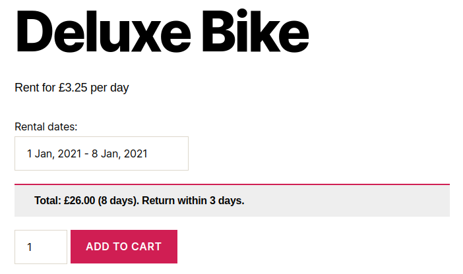Click the Deluxe Bike product heading
Image resolution: width=463 pixels, height=274 pixels.
(162, 32)
